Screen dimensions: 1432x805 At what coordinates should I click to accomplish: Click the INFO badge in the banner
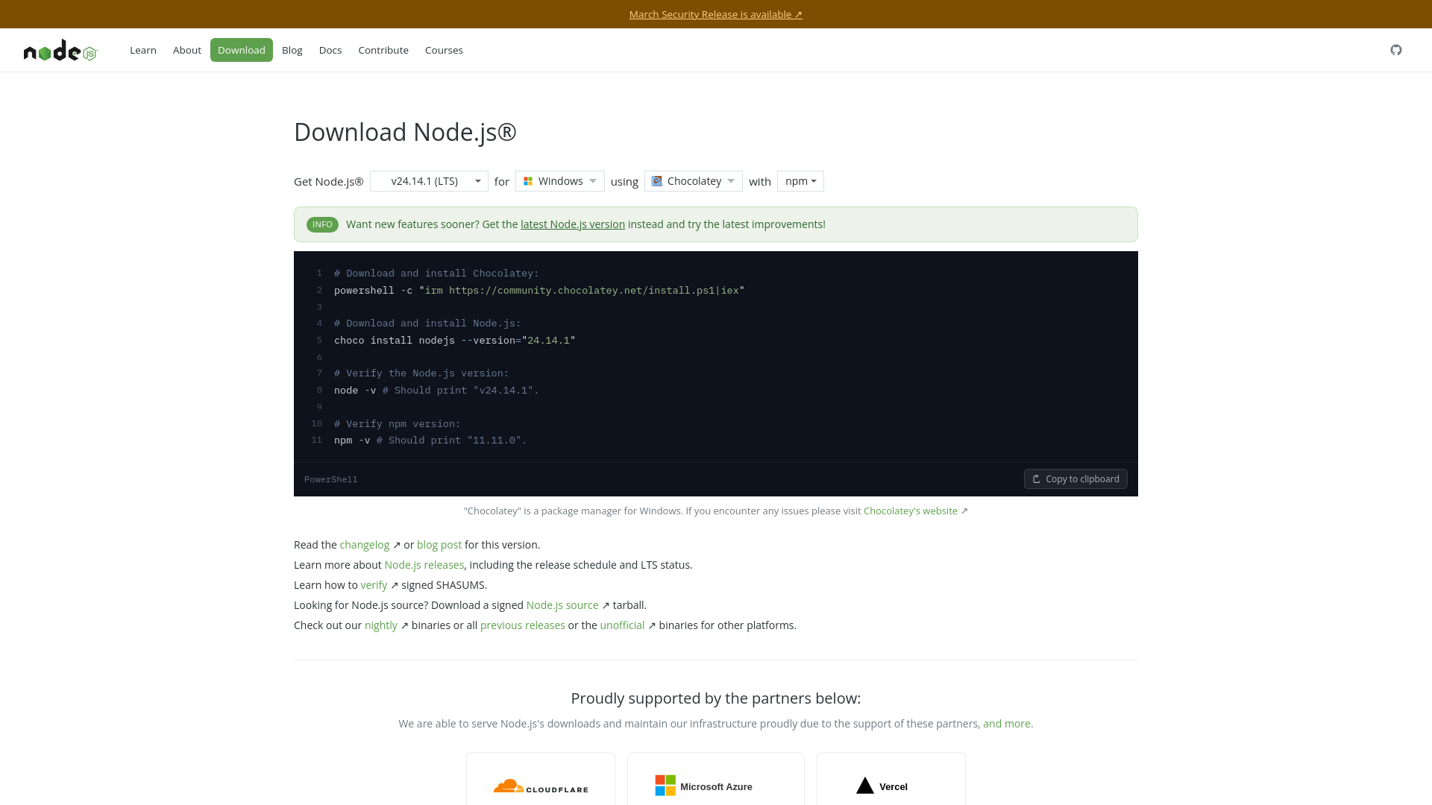click(x=322, y=224)
